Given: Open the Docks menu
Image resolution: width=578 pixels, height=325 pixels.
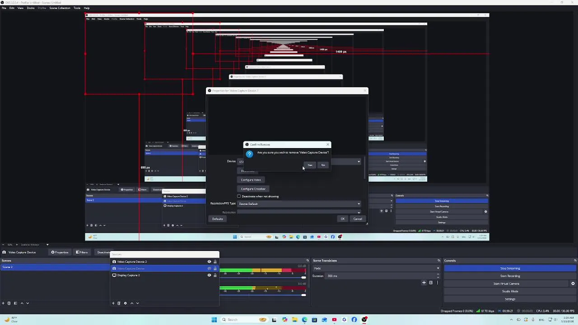Looking at the screenshot, I should click(30, 8).
